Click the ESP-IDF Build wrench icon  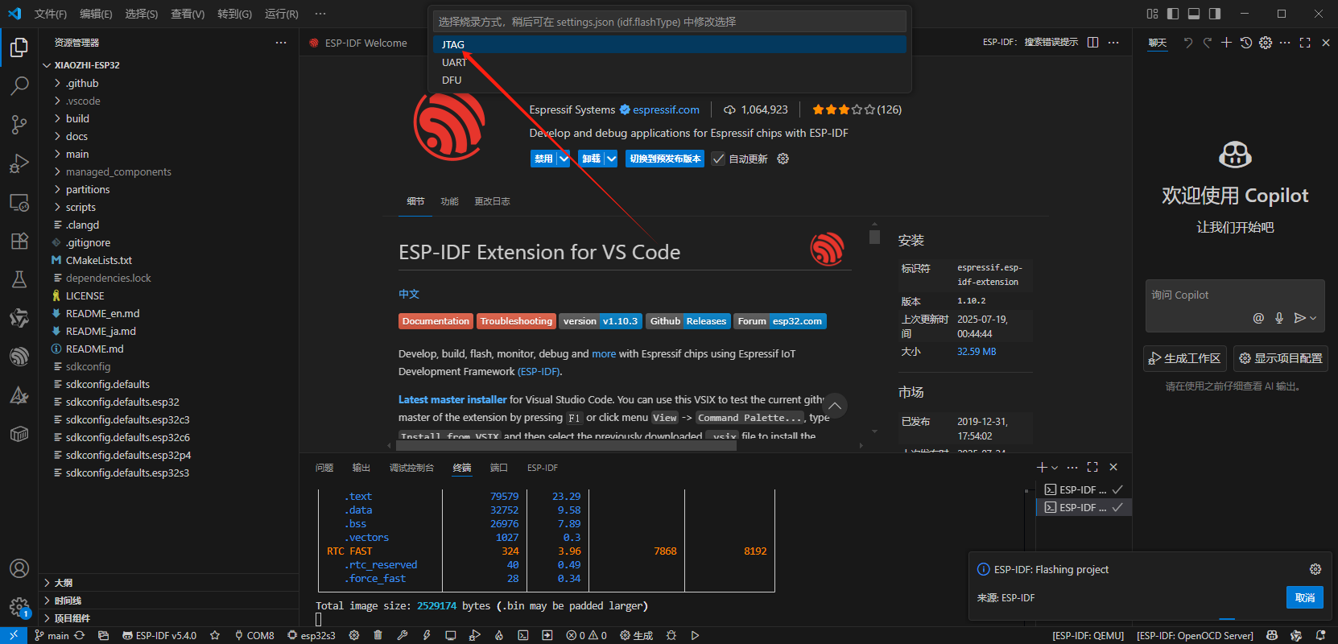click(x=403, y=635)
